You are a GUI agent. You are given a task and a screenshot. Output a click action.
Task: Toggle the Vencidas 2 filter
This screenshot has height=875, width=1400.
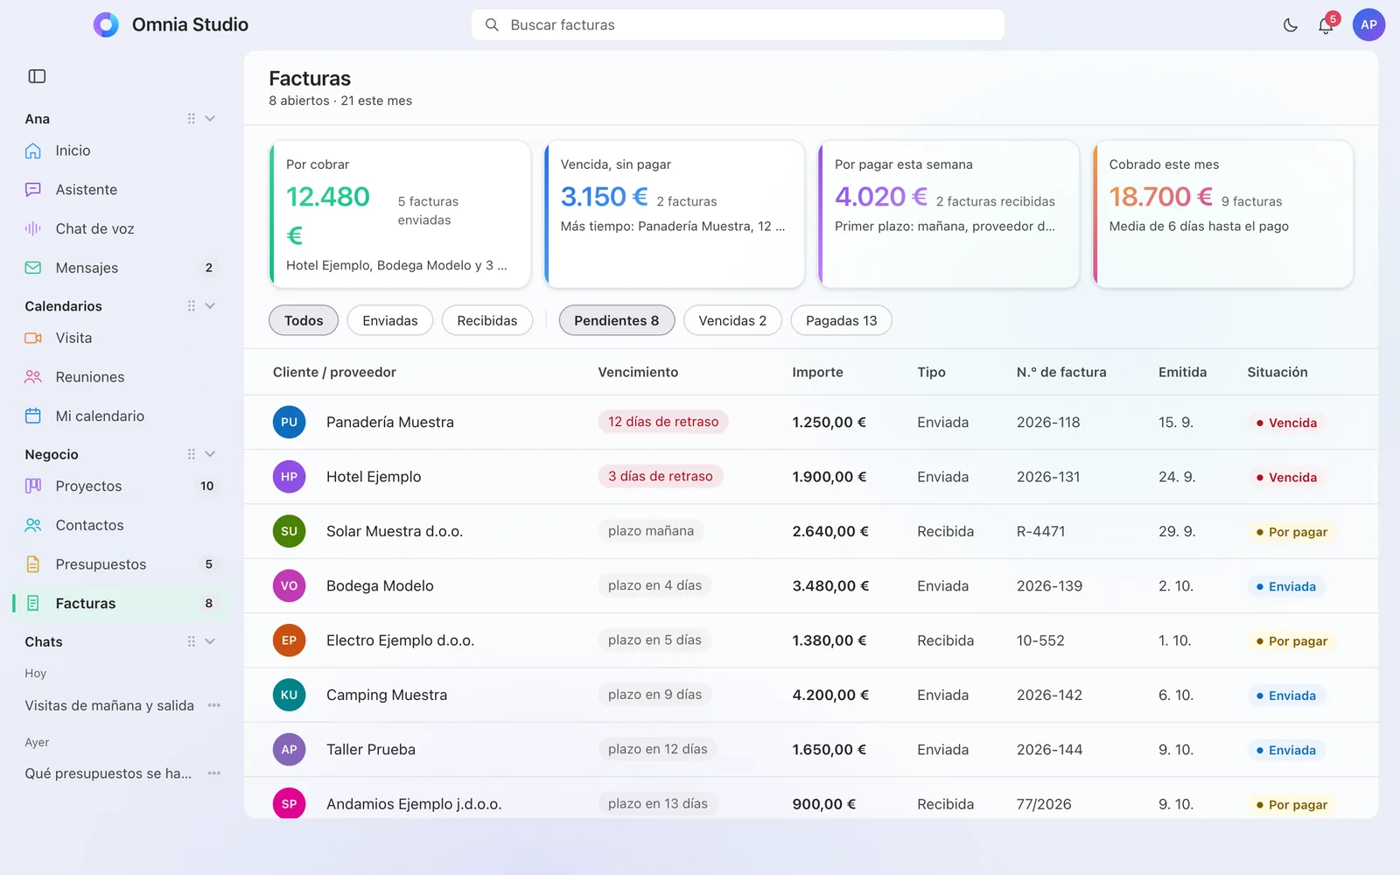tap(732, 320)
